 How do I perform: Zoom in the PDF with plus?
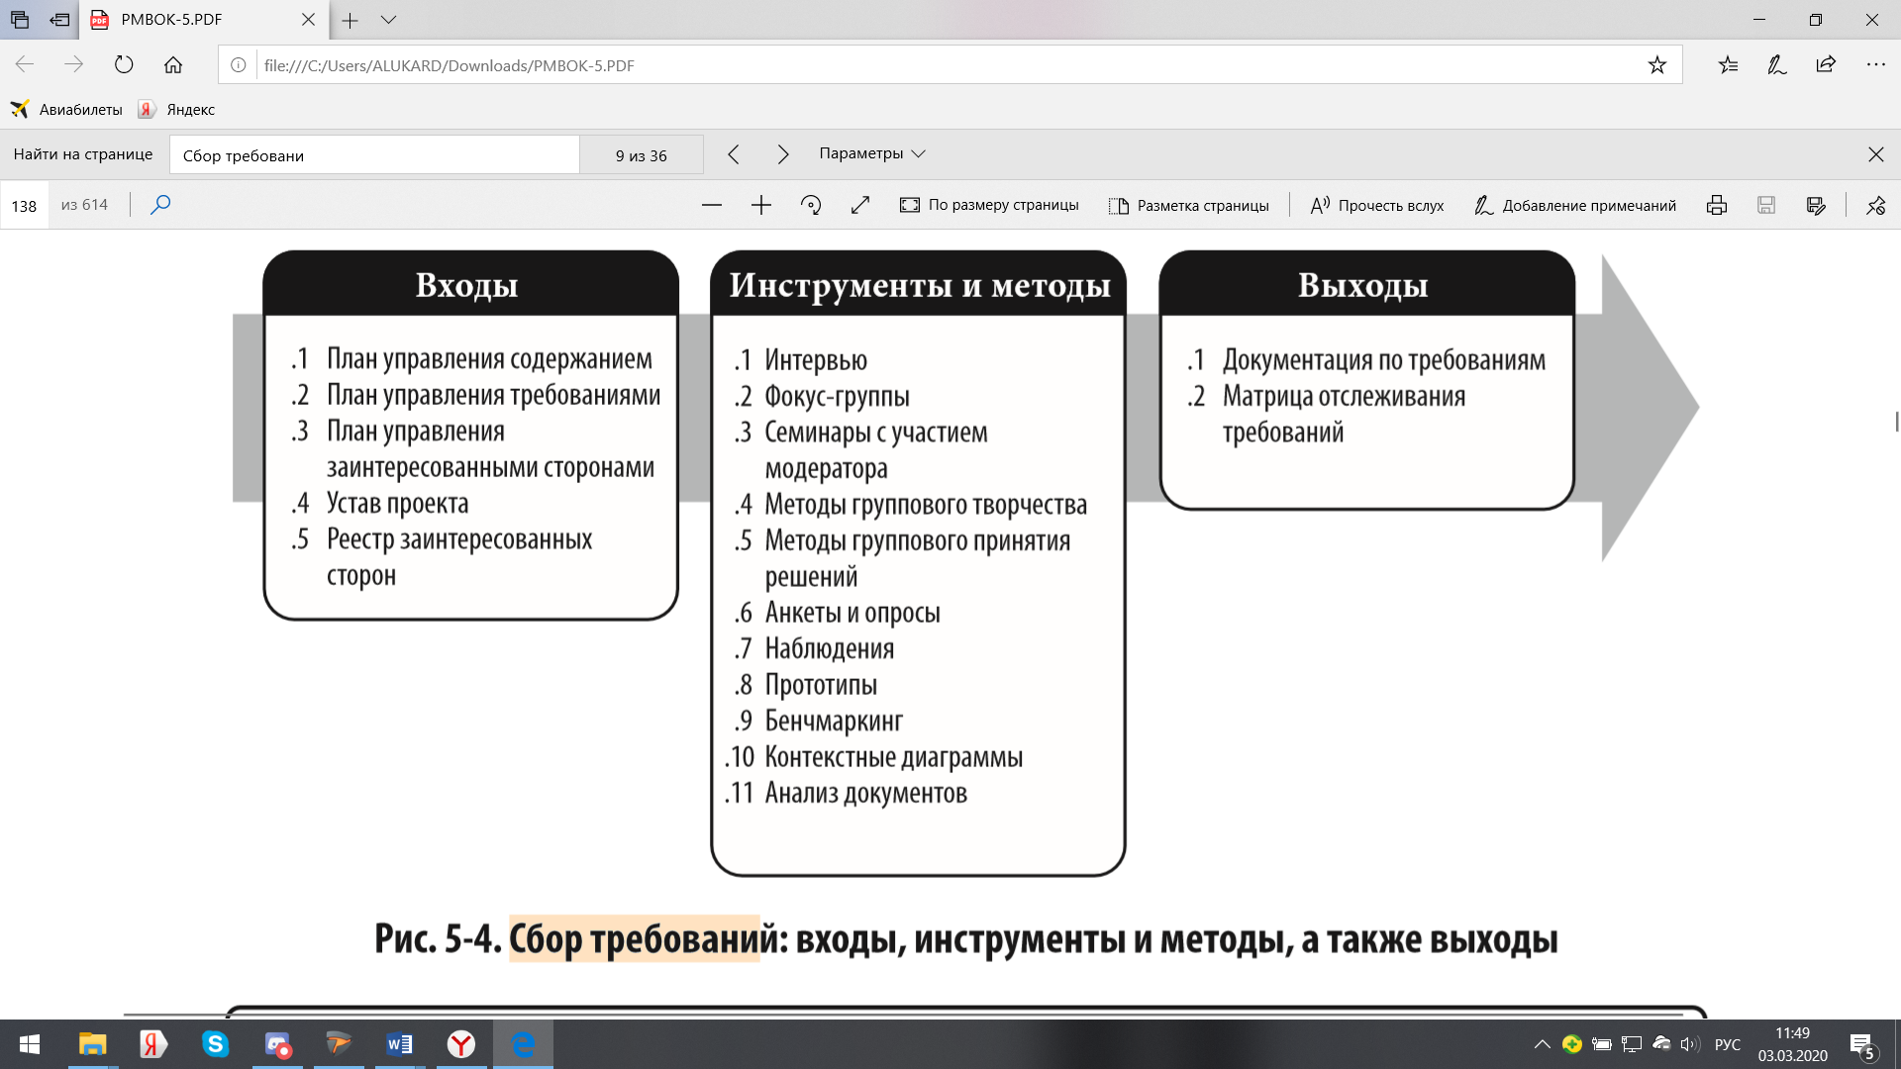click(761, 205)
